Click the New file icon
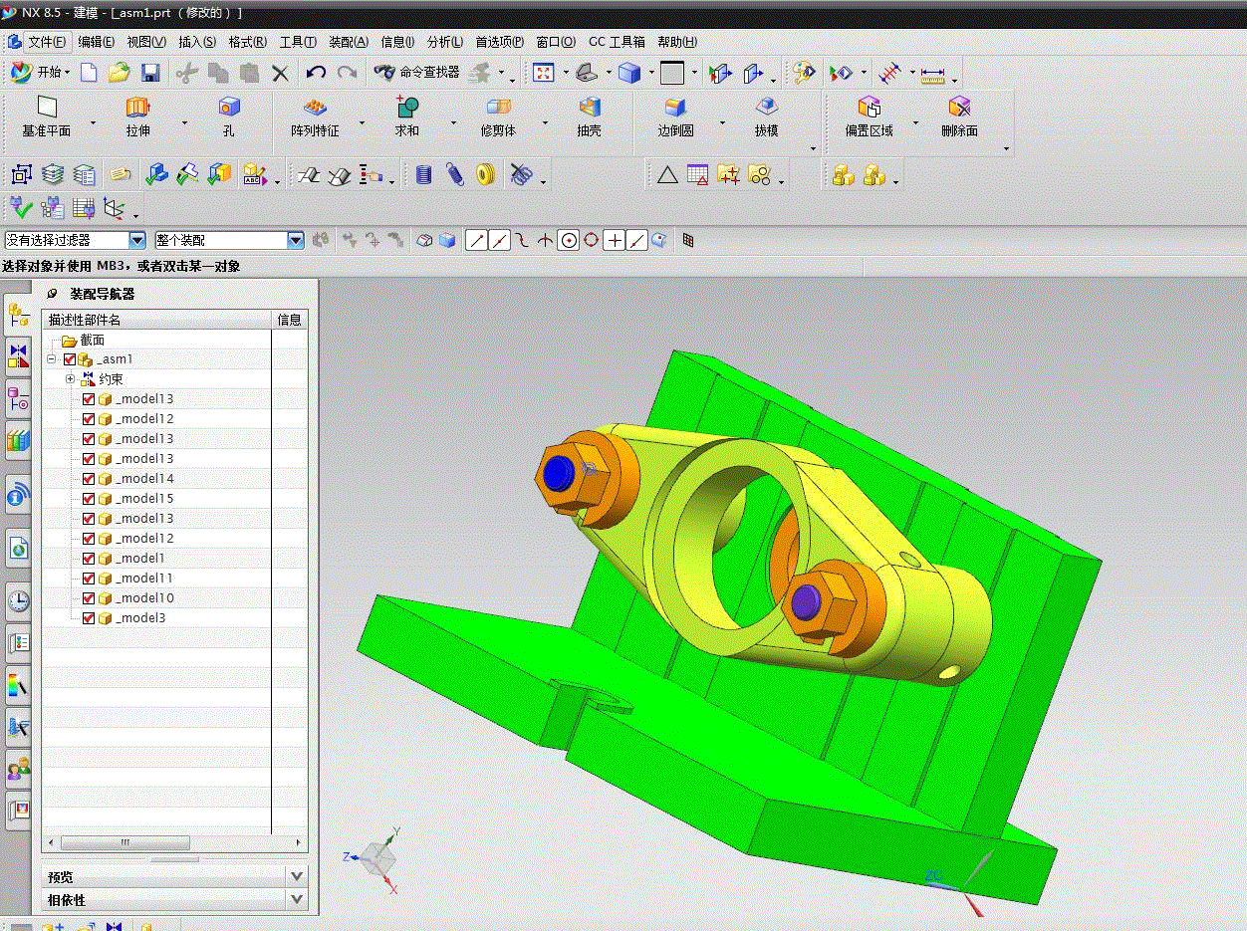1247x931 pixels. point(89,73)
